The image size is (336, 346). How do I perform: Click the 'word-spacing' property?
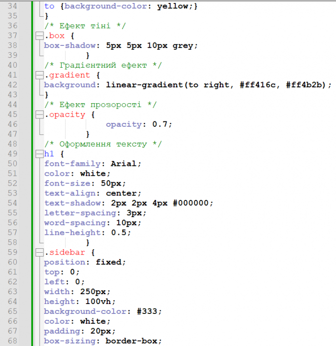click(75, 223)
